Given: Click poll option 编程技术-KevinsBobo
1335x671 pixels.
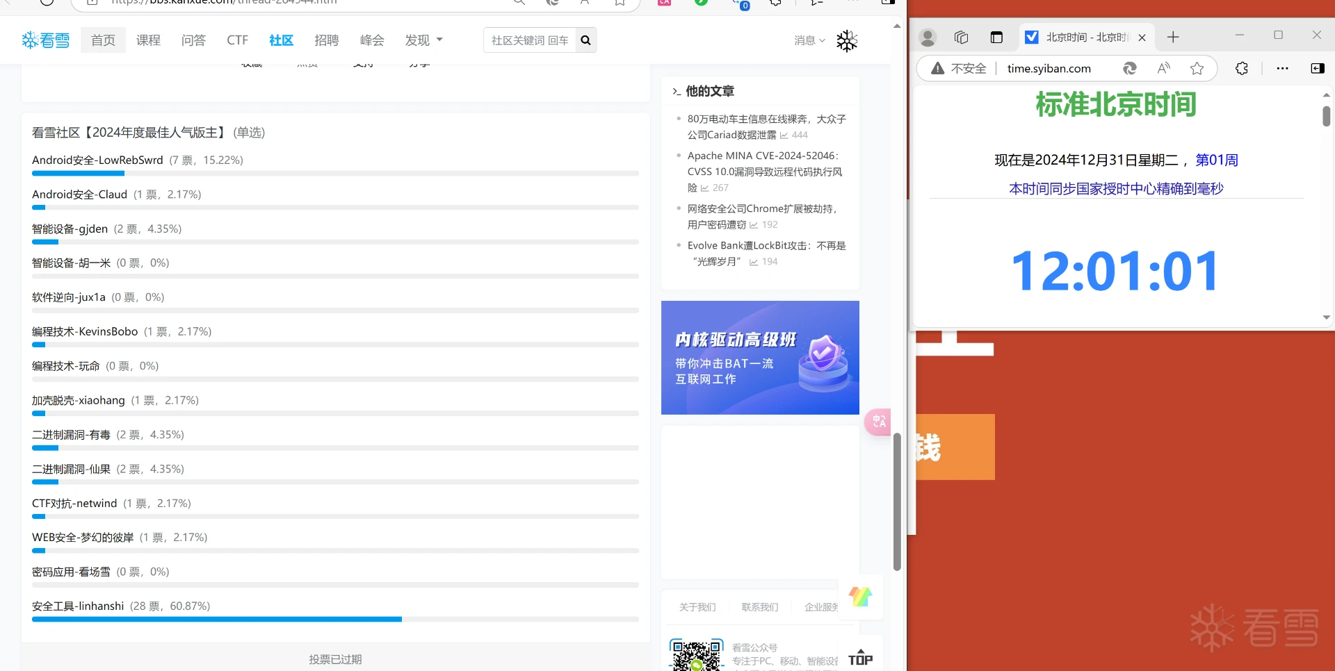Looking at the screenshot, I should pos(85,332).
